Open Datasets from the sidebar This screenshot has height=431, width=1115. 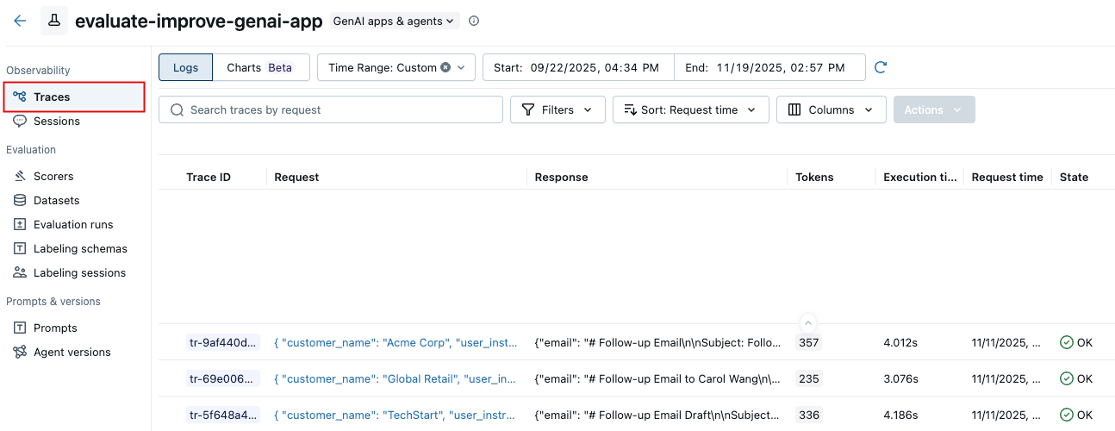coord(56,200)
